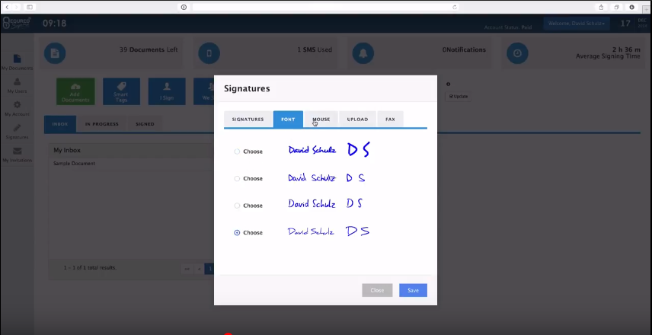Expand the Welcome, David Schulz dropdown
The height and width of the screenshot is (335, 652).
coord(577,24)
